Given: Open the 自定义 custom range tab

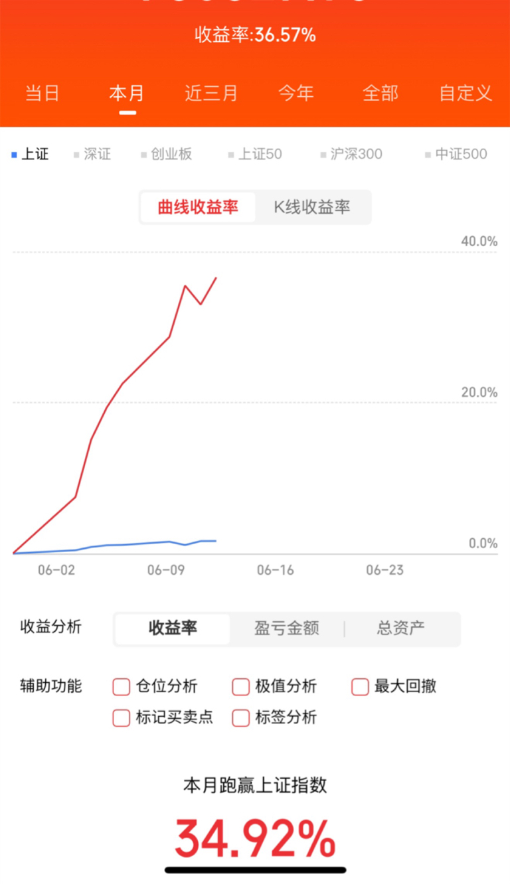Looking at the screenshot, I should coord(466,93).
